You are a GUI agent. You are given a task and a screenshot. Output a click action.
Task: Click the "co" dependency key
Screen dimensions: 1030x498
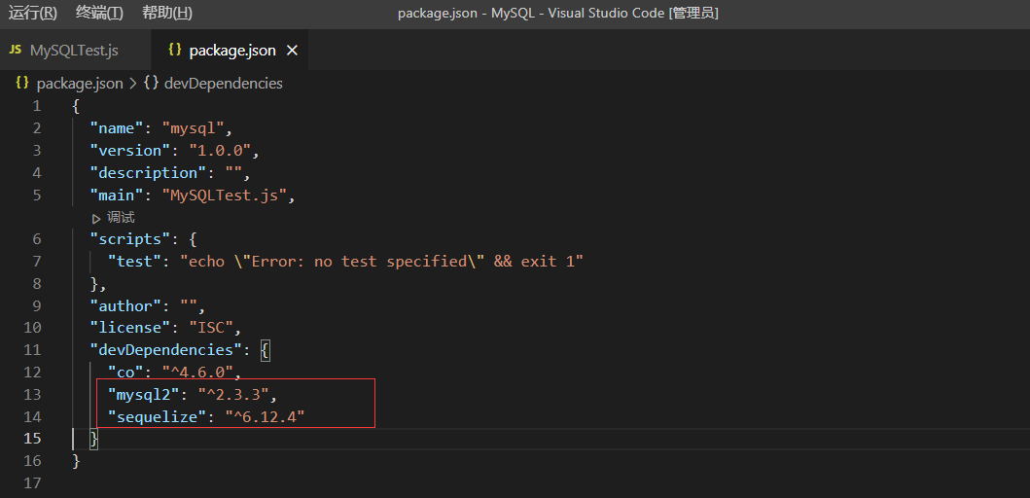(125, 373)
